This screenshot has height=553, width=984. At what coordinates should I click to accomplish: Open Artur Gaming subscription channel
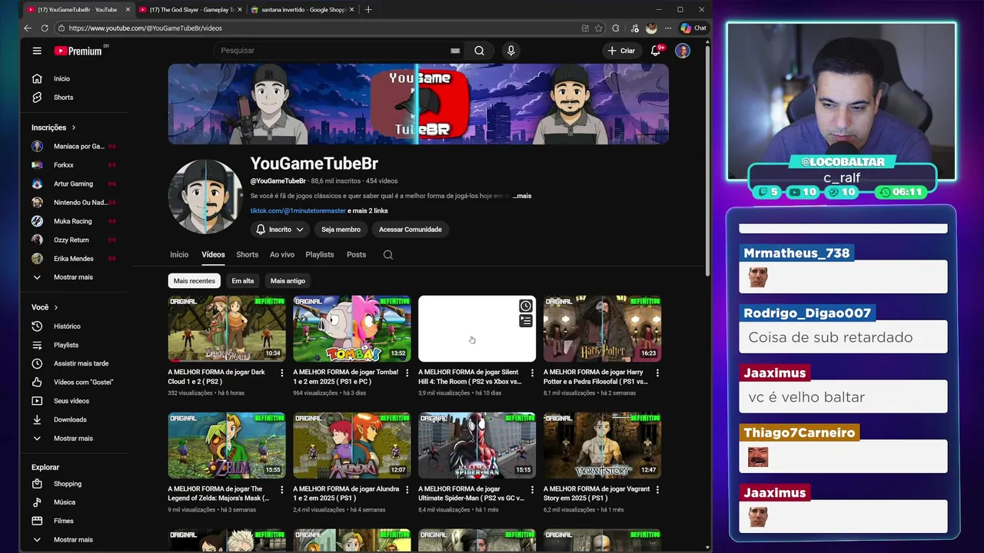coord(73,184)
